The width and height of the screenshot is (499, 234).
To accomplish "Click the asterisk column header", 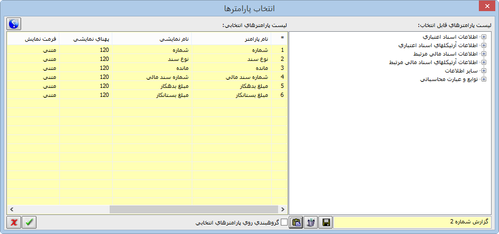I will [279, 38].
